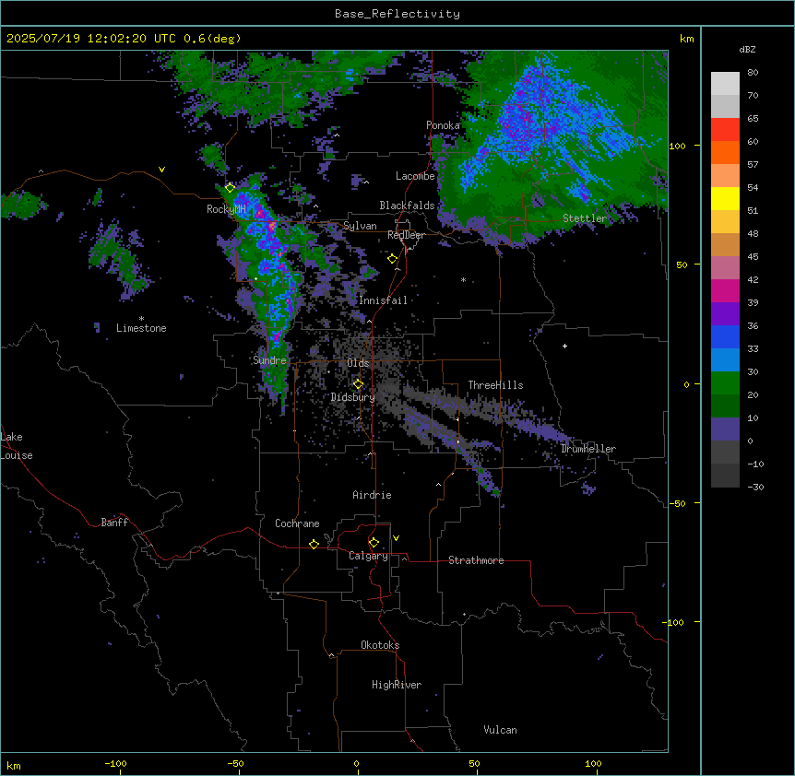Click the Blackfalds town label

point(407,206)
